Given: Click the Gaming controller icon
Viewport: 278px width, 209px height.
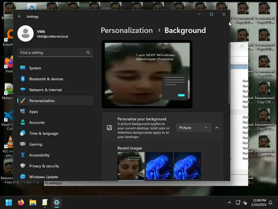Looking at the screenshot, I should (23, 144).
